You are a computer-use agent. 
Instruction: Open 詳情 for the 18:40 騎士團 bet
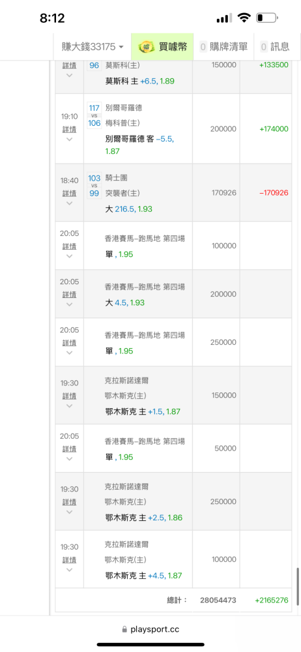pyautogui.click(x=70, y=194)
